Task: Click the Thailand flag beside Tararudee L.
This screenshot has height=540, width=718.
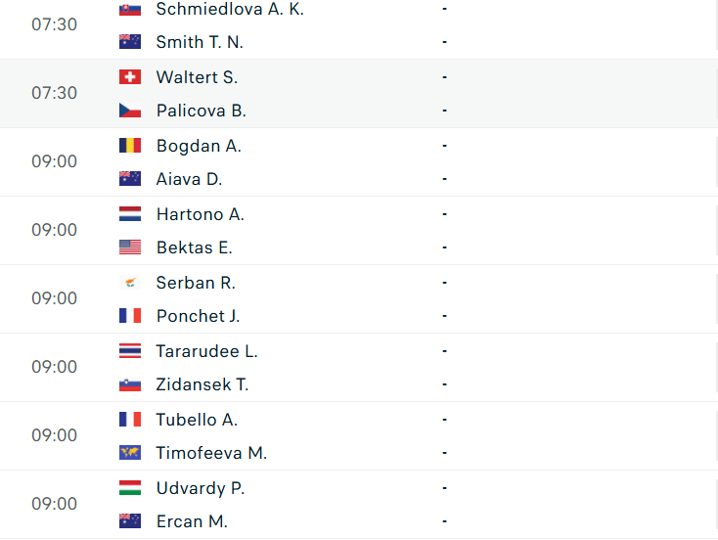Action: tap(129, 351)
